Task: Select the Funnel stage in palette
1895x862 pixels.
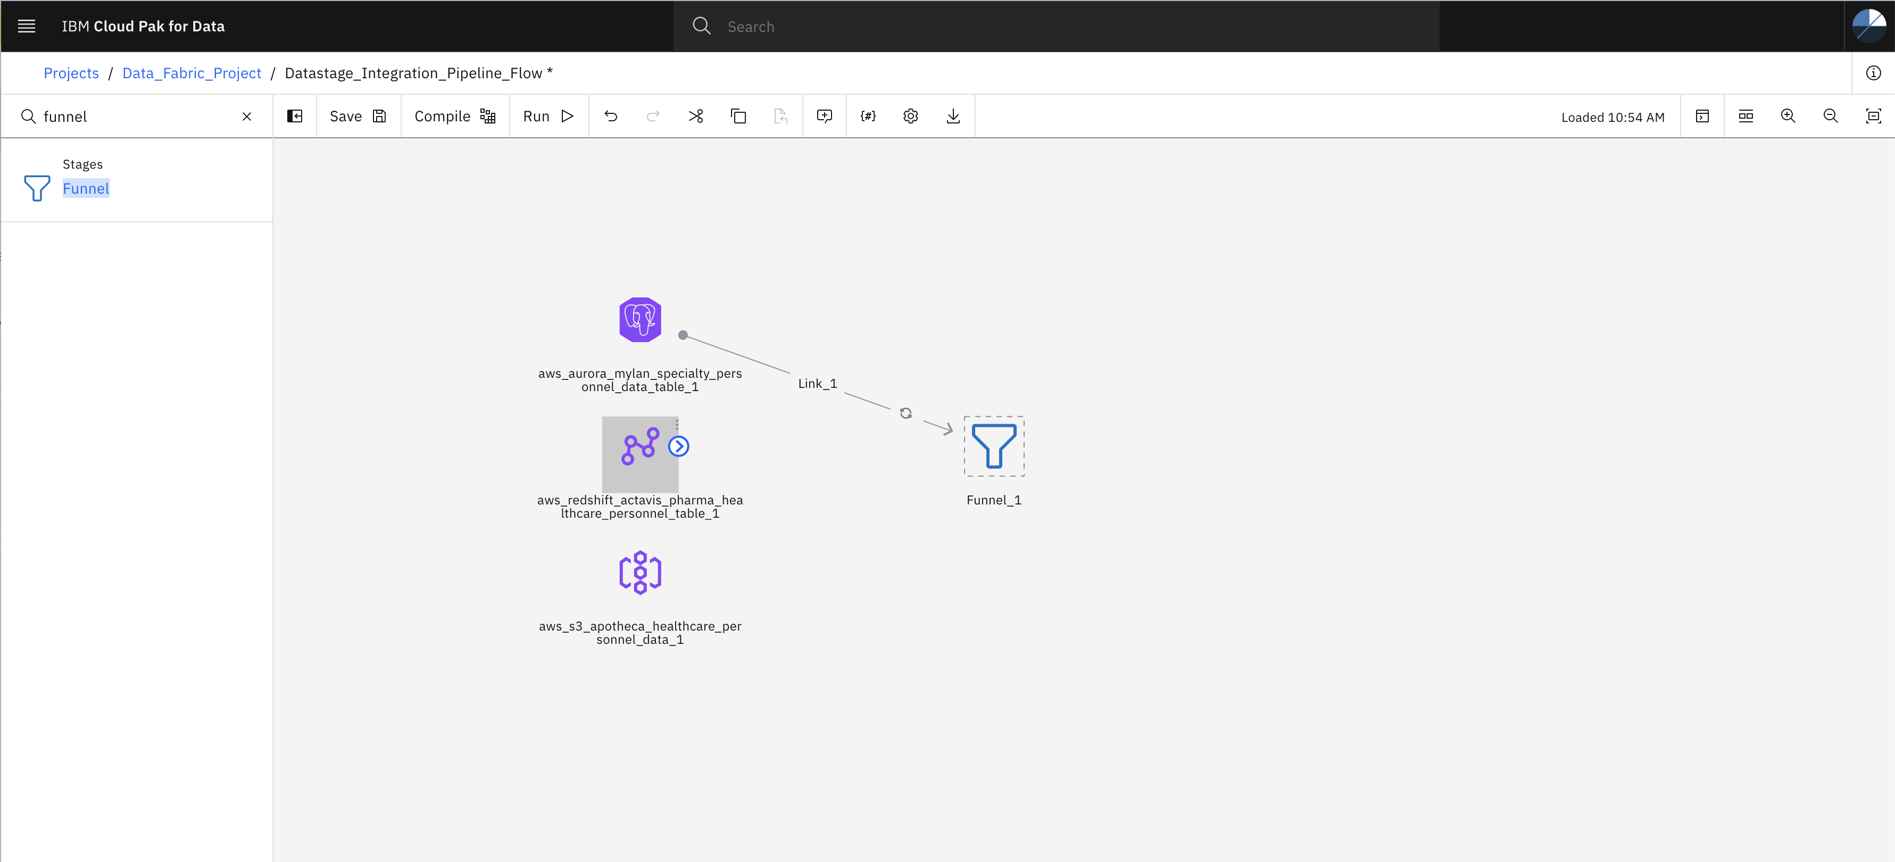Action: (x=86, y=188)
